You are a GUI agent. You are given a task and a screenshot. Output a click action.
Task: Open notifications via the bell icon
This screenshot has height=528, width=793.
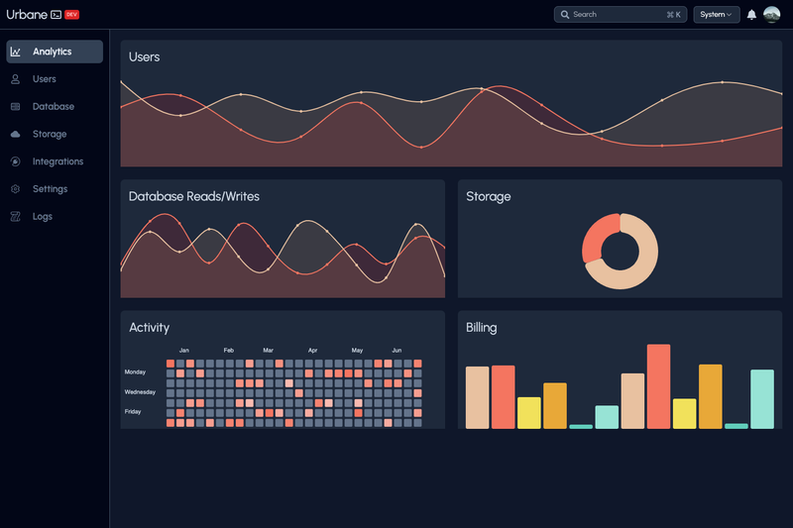click(751, 15)
